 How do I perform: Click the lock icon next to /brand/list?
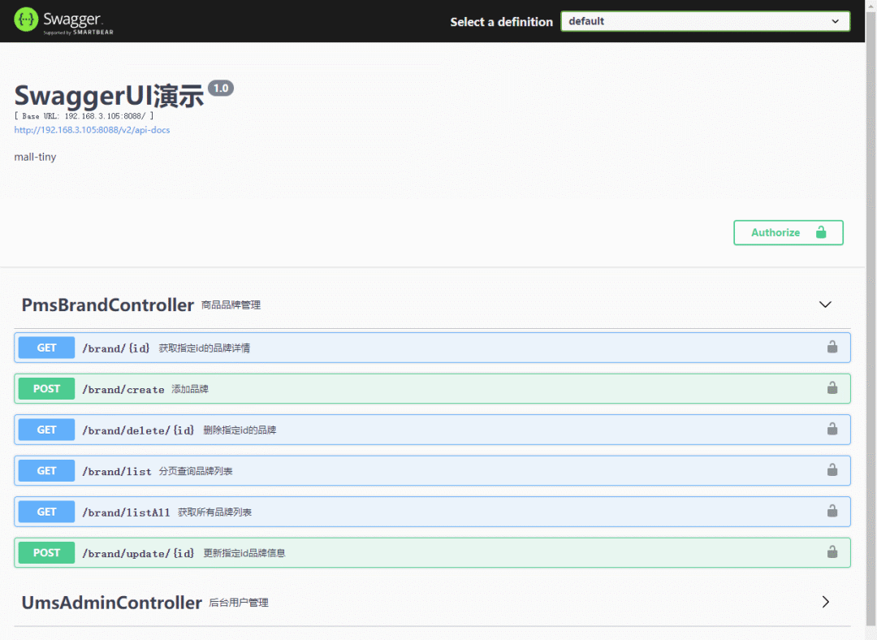(x=832, y=470)
